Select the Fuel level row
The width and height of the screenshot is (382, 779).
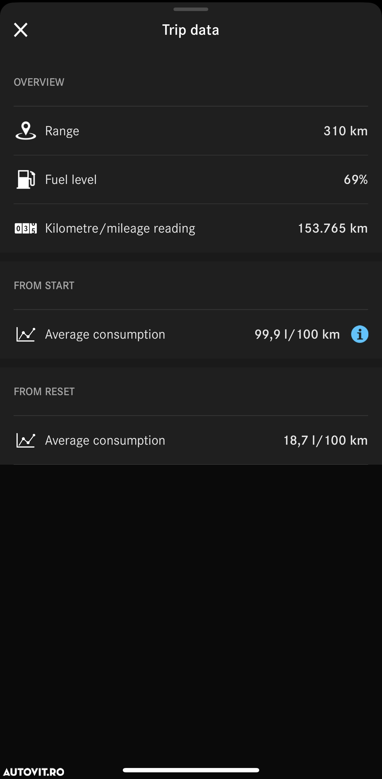click(x=191, y=180)
